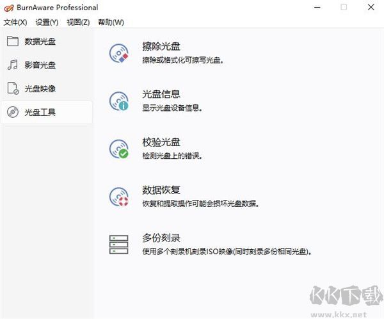Click the Multiburn (多份刻录) stacked drives icon

coord(119,244)
